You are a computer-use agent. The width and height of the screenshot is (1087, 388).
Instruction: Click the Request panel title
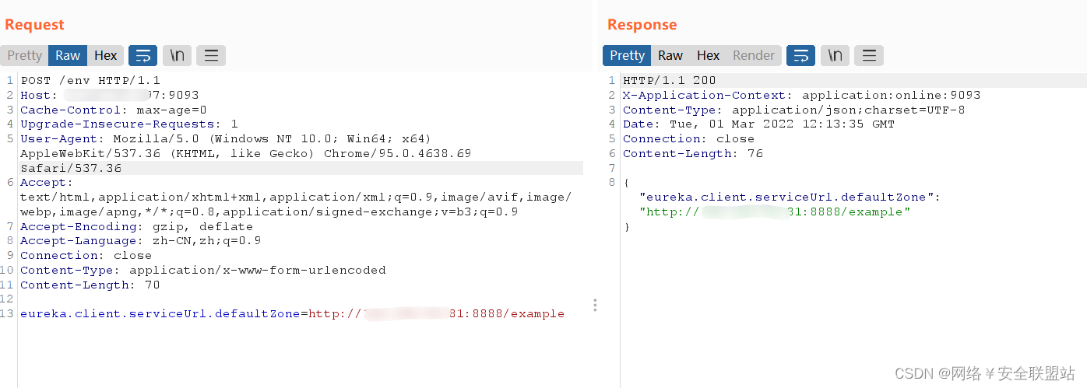click(34, 24)
